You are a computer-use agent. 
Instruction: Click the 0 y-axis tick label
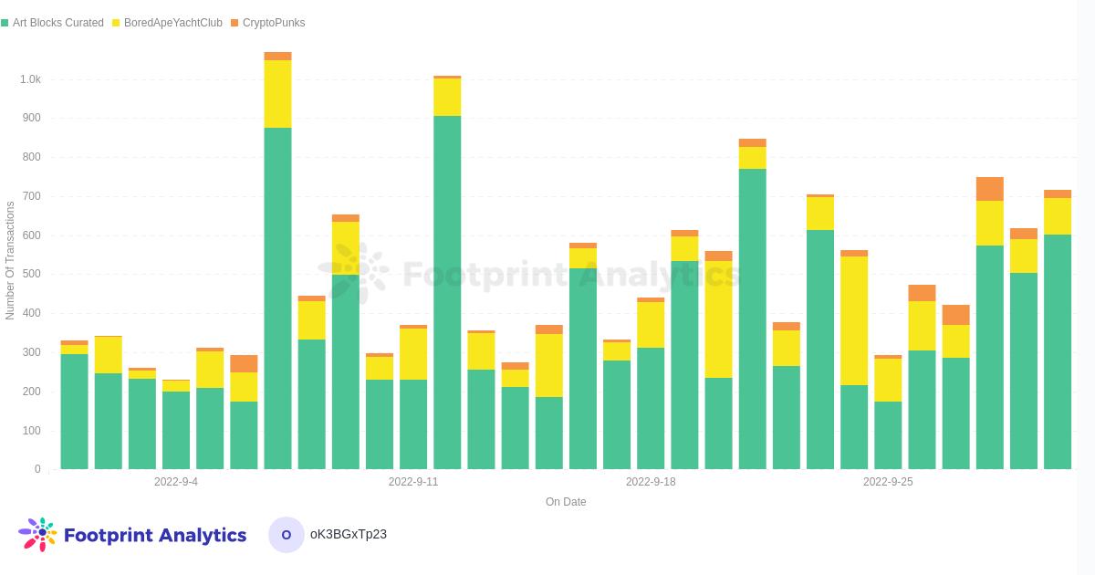click(x=37, y=469)
